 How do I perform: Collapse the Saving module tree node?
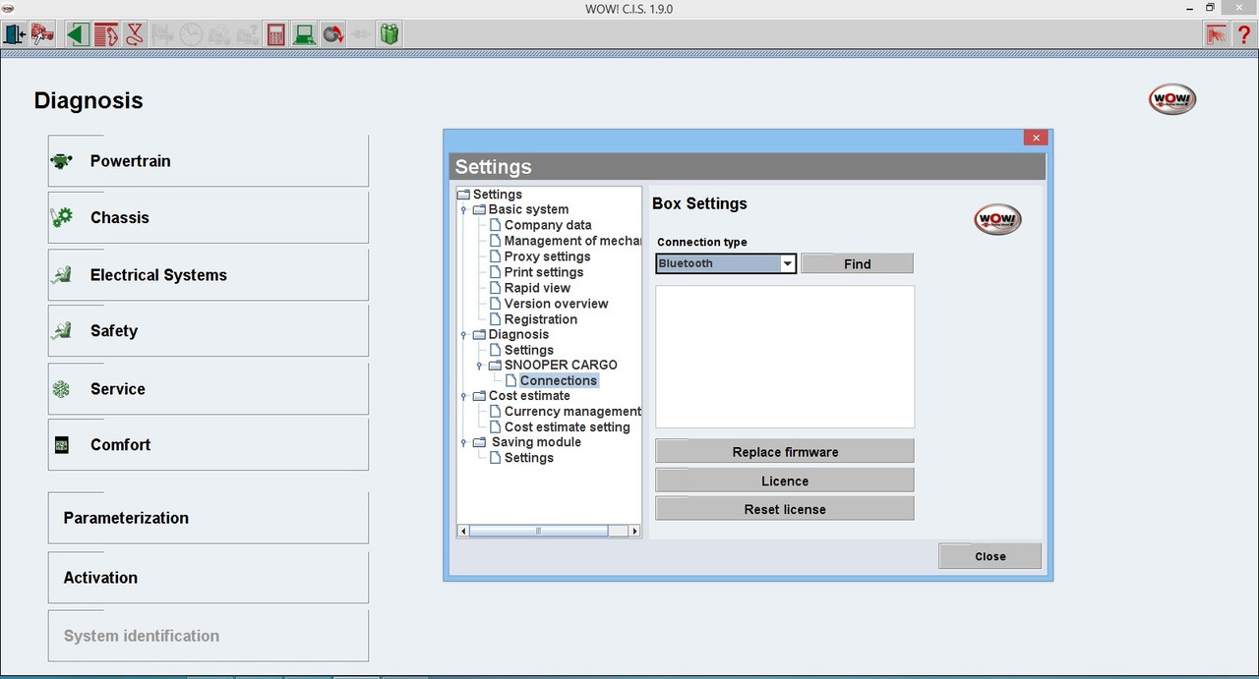(x=463, y=443)
